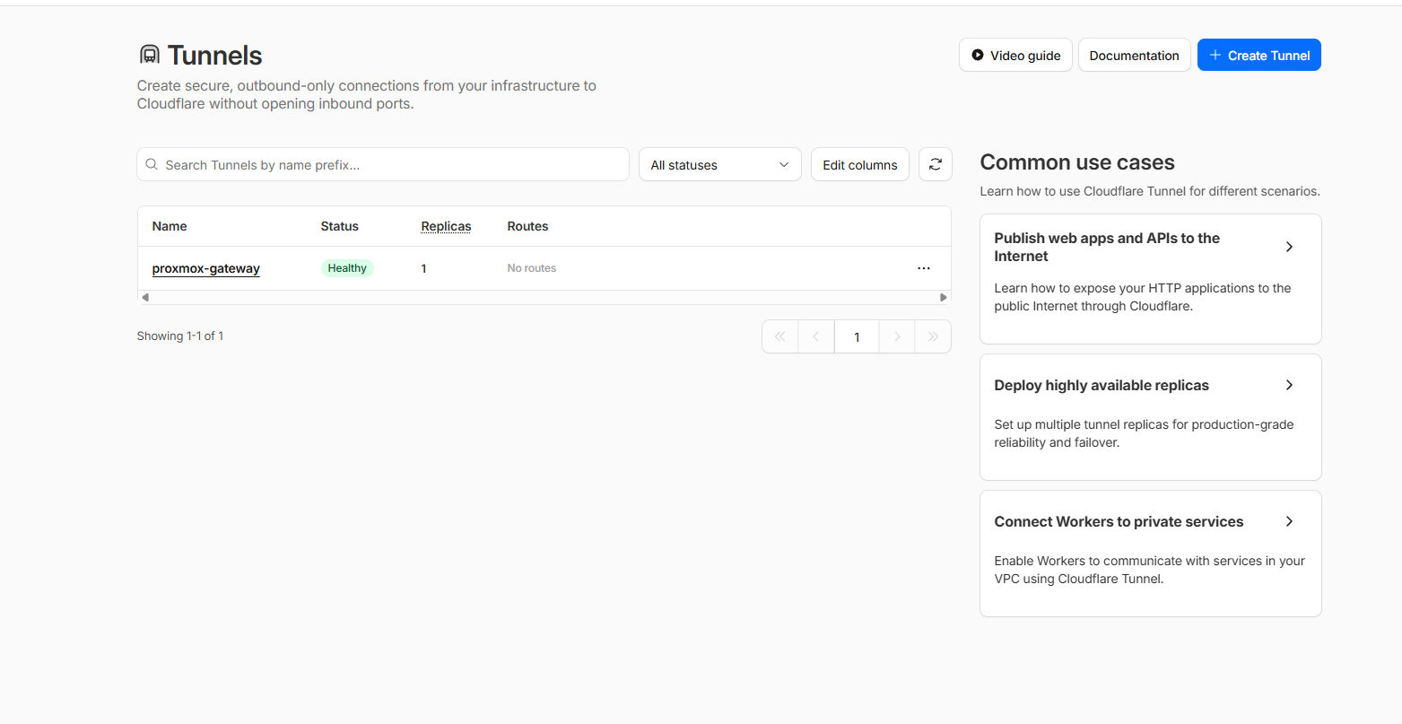Focus the Search Tunnels by name field

coord(383,164)
